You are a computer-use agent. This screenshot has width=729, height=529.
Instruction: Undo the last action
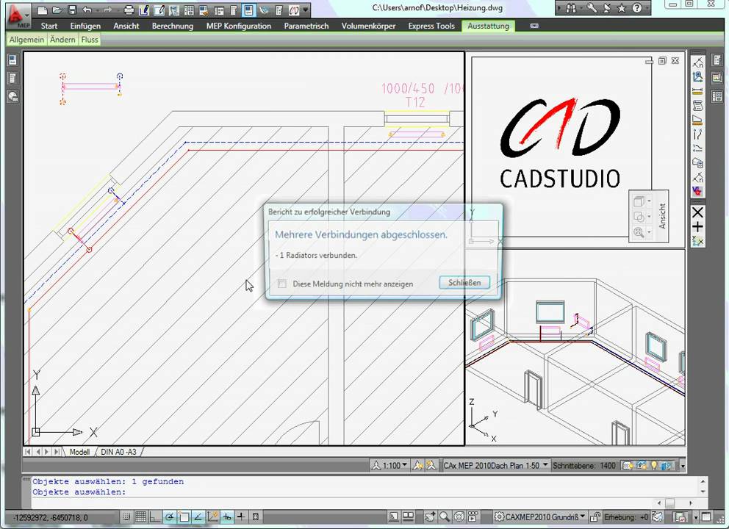point(87,10)
